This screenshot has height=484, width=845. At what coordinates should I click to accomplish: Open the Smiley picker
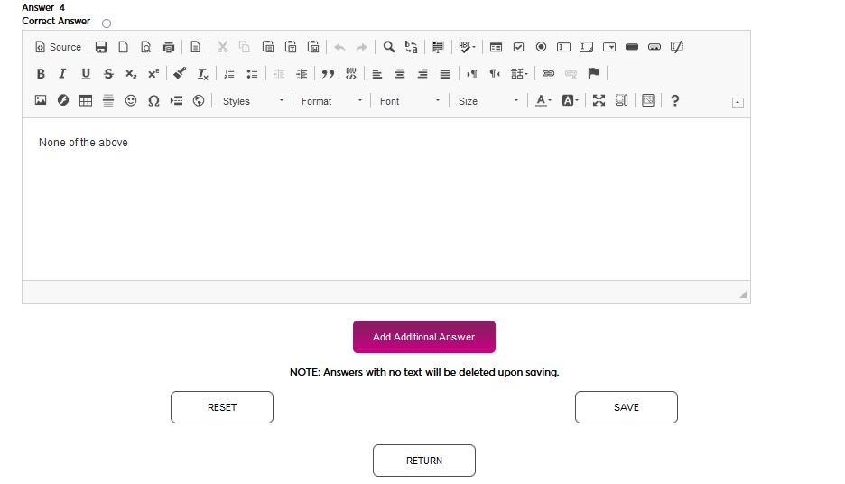coord(131,100)
